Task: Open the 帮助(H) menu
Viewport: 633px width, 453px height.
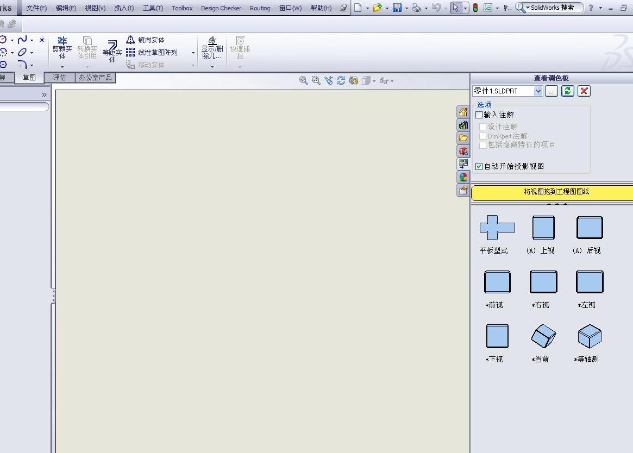Action: pos(321,8)
